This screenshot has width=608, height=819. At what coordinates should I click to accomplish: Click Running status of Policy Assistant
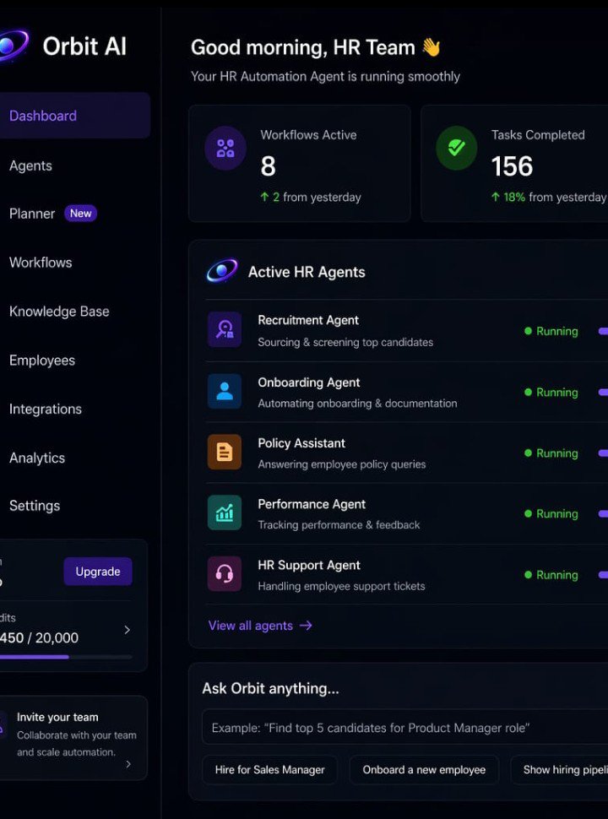(x=551, y=453)
